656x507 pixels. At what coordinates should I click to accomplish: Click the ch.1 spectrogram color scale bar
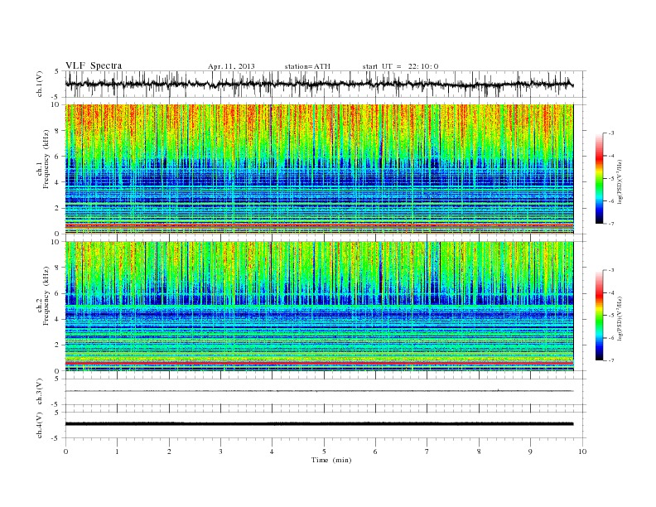pos(600,179)
